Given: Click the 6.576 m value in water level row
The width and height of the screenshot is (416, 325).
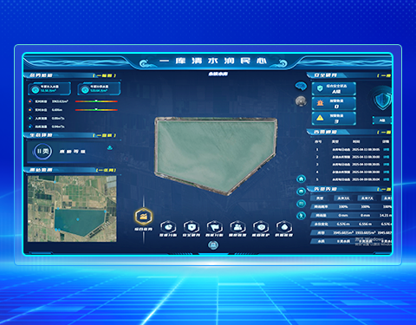Looking at the screenshot, I should 343,224.
